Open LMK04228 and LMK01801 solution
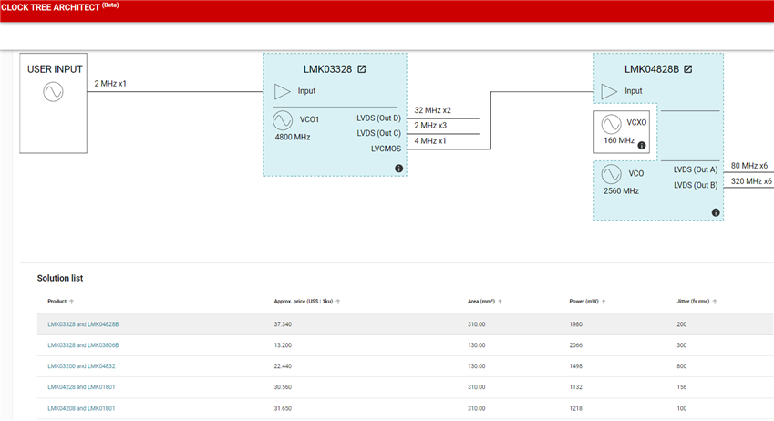The height and width of the screenshot is (421, 774). pyautogui.click(x=81, y=387)
